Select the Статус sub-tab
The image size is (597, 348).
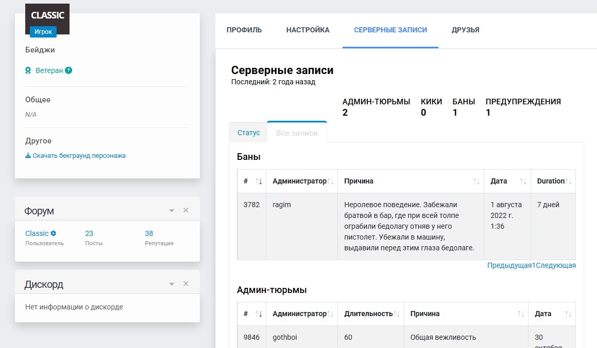click(x=249, y=133)
